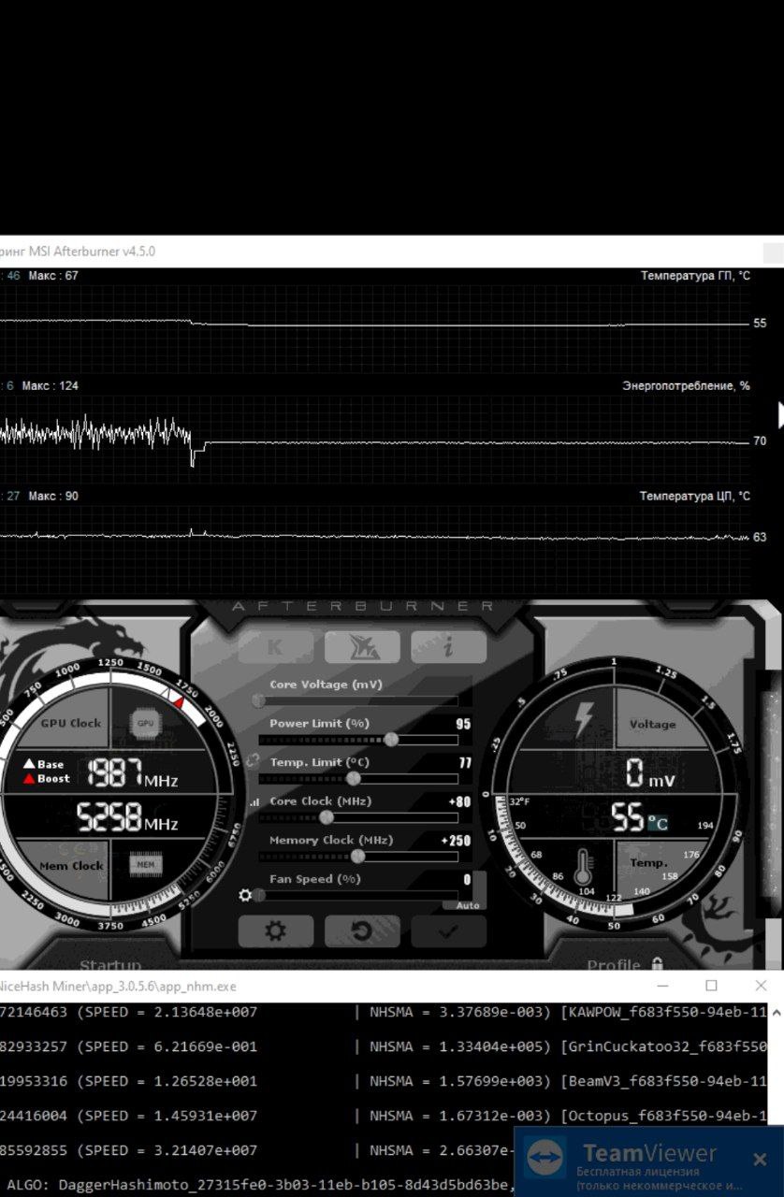Open the information (i) button
This screenshot has width=784, height=1197.
pos(448,647)
